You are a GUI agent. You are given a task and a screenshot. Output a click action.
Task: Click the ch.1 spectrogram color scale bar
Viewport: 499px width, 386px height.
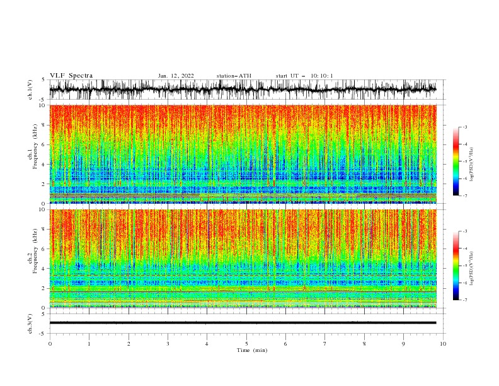[x=456, y=161]
